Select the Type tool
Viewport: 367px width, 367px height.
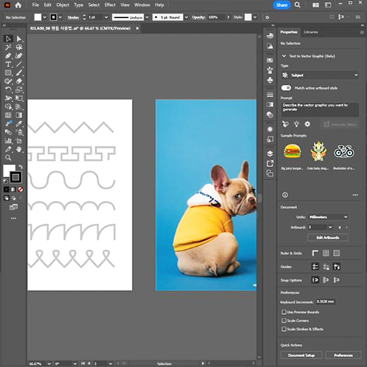[x=8, y=64]
